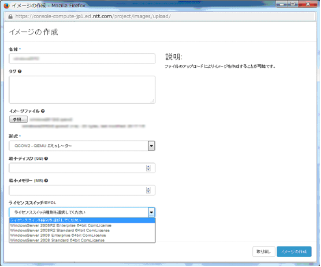
Task: Click the 取り消し cancel button
Action: 264,251
